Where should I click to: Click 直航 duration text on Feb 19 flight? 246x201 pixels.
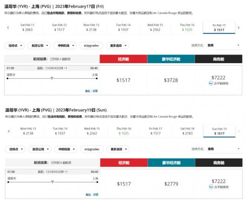pyautogui.click(x=53, y=171)
